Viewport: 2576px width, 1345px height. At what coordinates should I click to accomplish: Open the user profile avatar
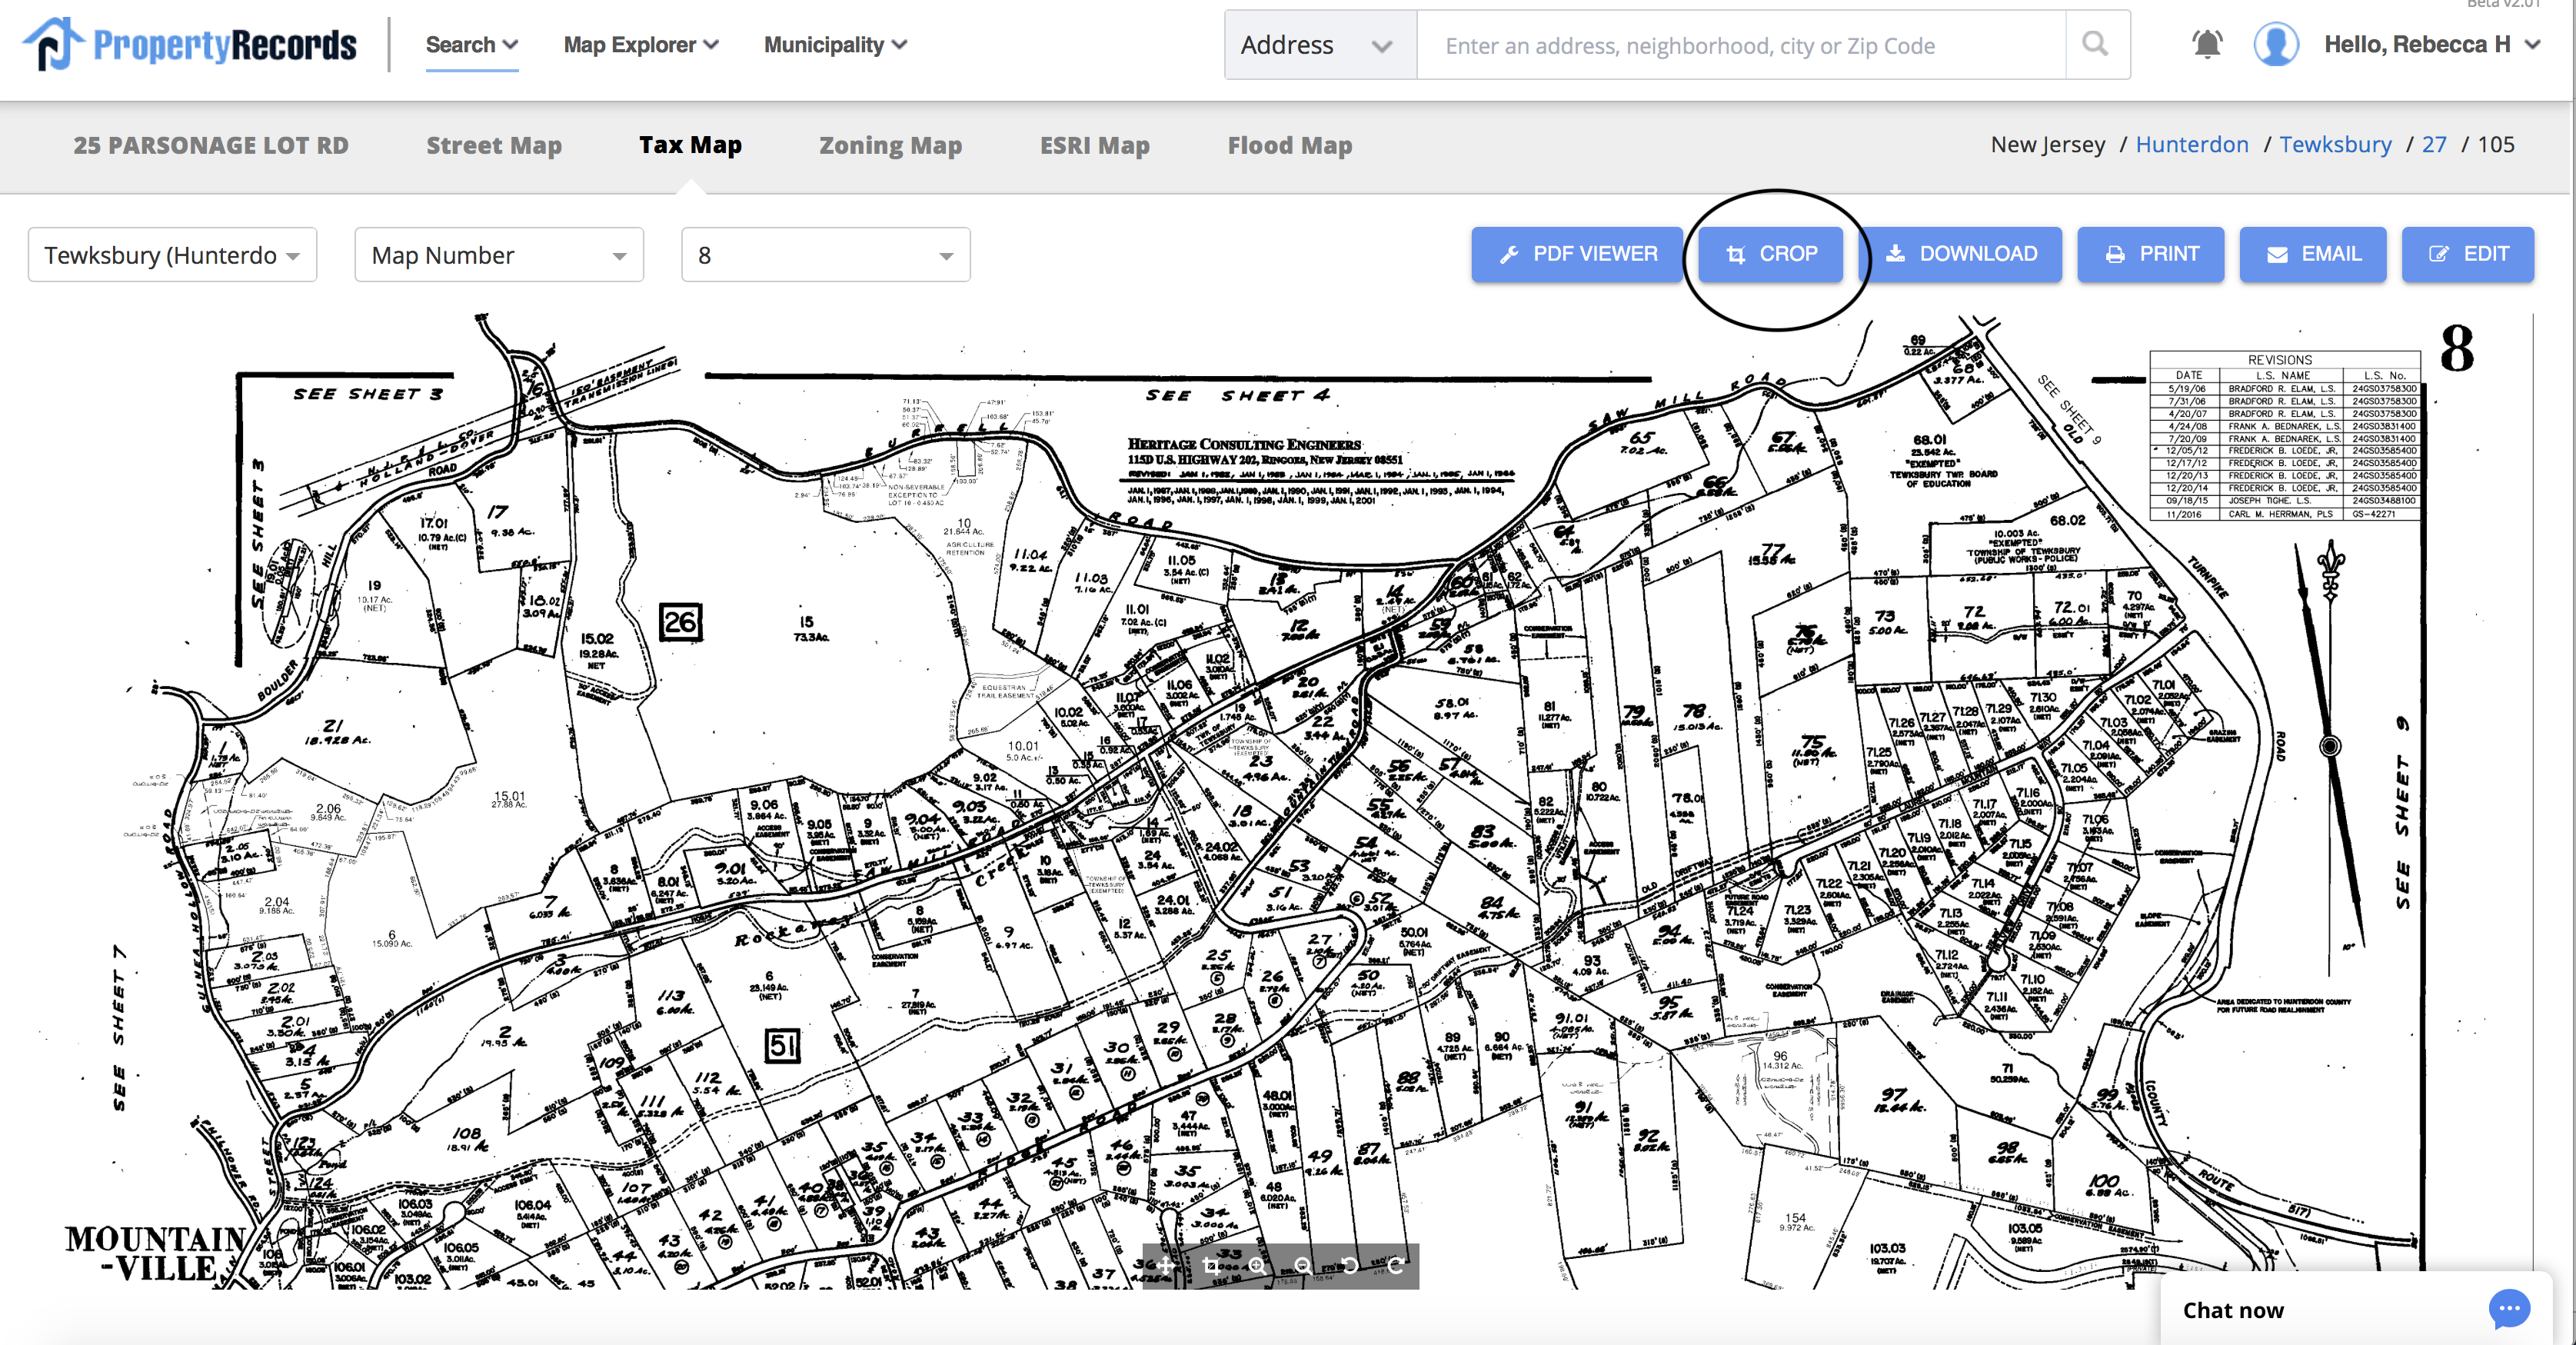2277,43
